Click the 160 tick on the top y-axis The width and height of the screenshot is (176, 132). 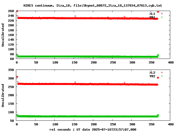pyautogui.click(x=11, y=35)
